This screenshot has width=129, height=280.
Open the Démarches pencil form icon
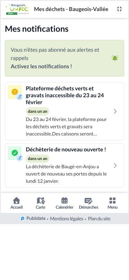click(x=88, y=201)
